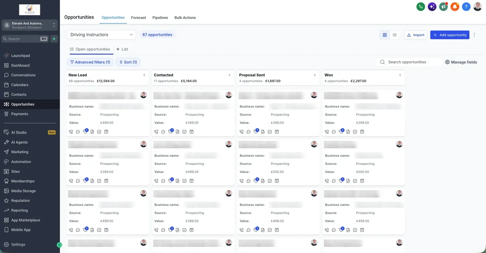Switch to the Forecast tab
Image resolution: width=486 pixels, height=253 pixels.
pos(138,18)
